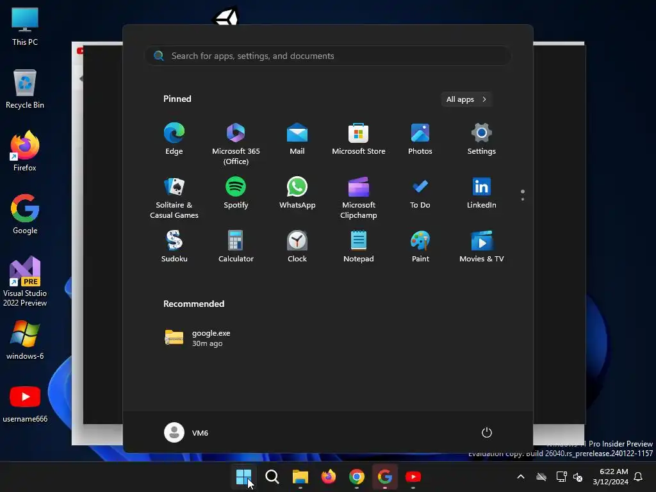656x492 pixels.
Task: Select This PC desktop icon
Action: 25,27
